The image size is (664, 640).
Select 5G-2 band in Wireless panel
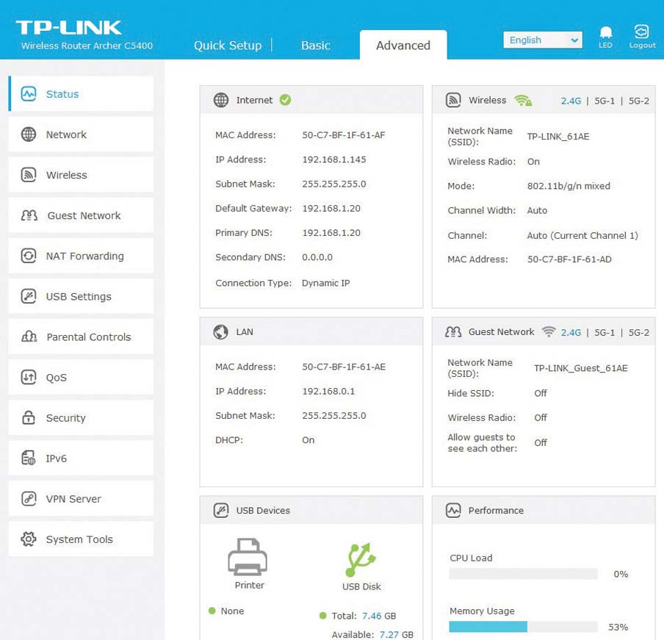638,101
